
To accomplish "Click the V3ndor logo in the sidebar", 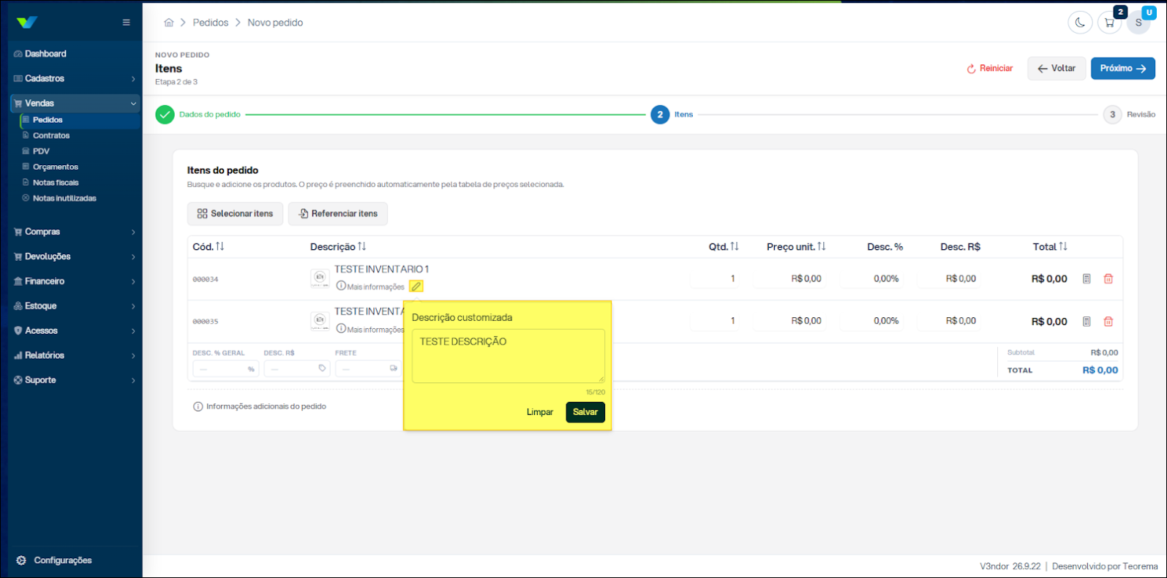I will coord(27,23).
